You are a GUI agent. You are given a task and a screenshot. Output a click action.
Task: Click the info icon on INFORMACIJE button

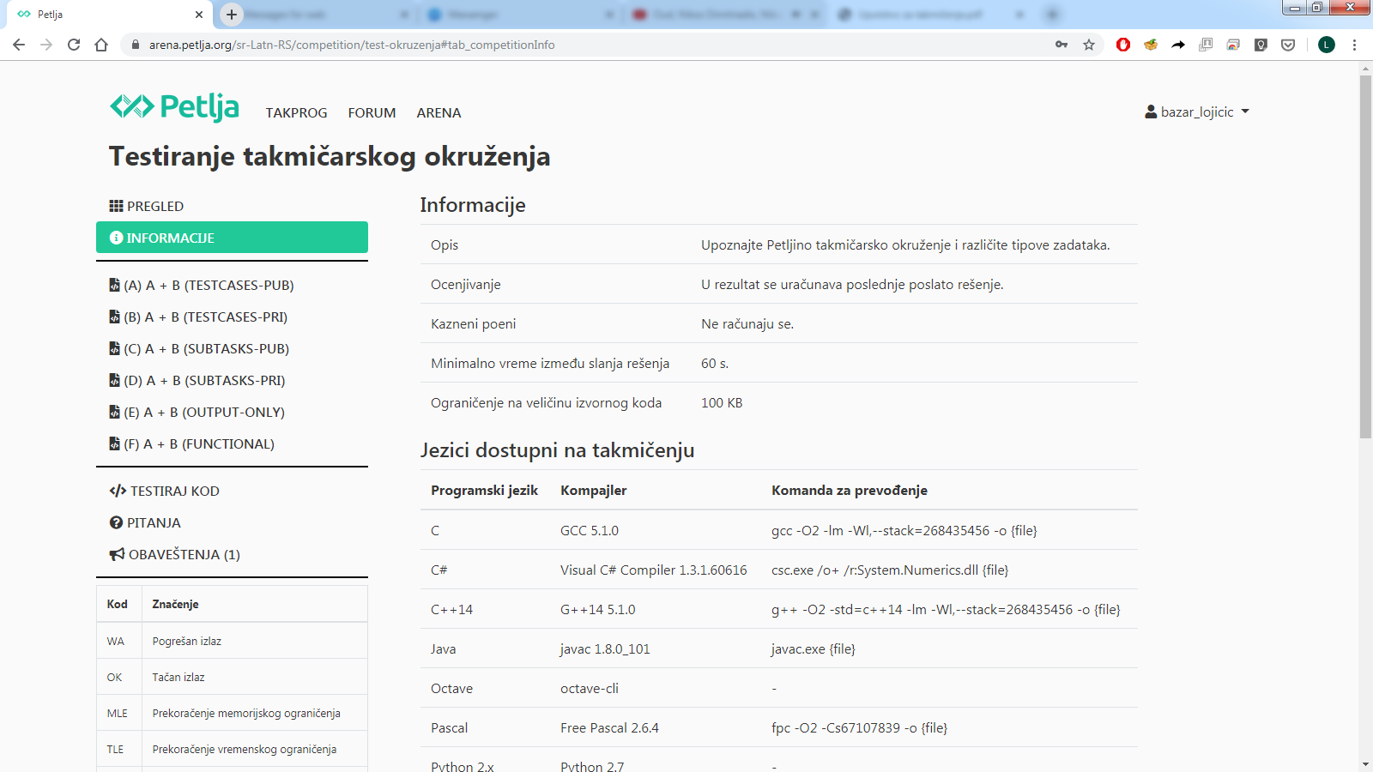(x=116, y=238)
